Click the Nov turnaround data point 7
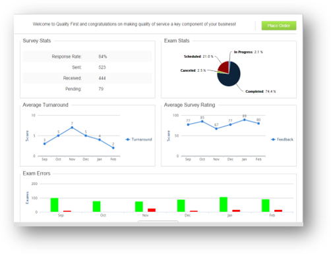This screenshot has height=254, width=331. (72, 128)
